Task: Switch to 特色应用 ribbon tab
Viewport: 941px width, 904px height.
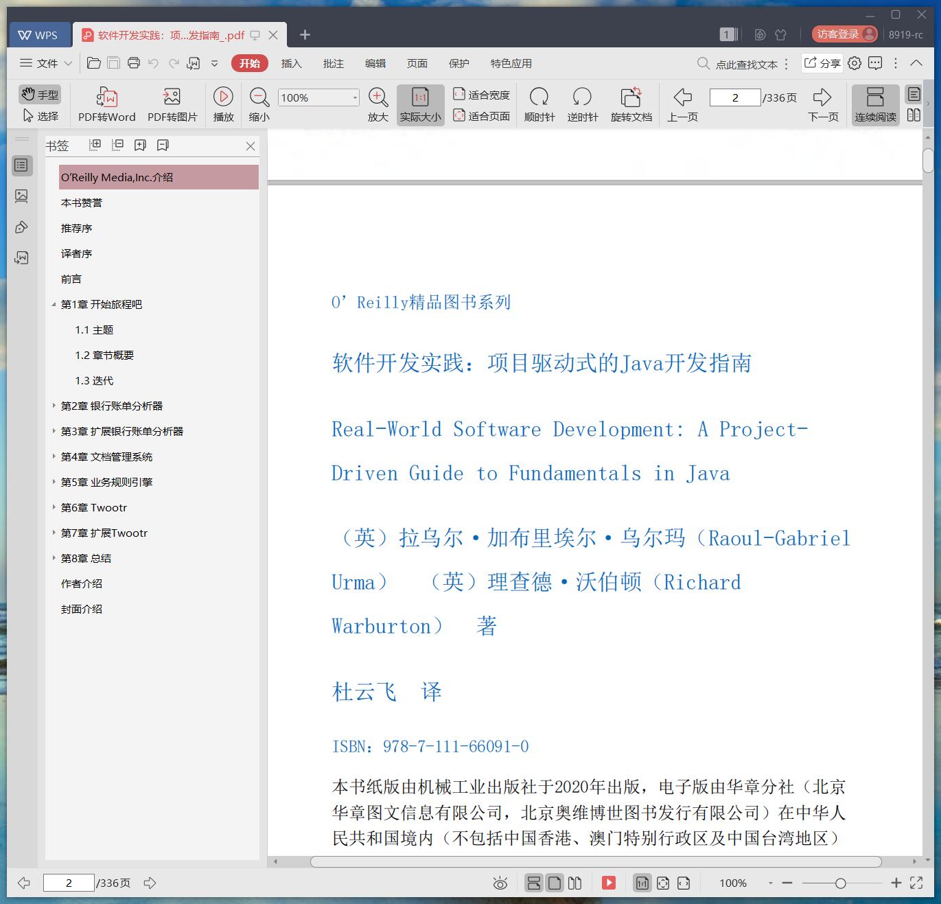Action: tap(511, 63)
